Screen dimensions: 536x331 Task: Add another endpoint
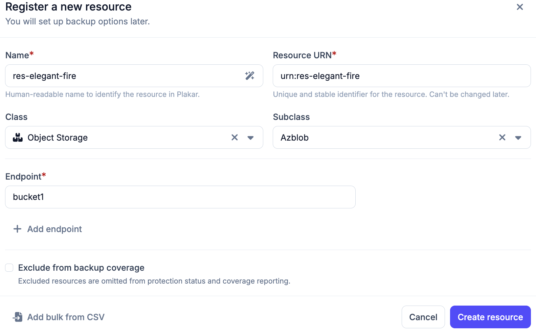coord(48,229)
